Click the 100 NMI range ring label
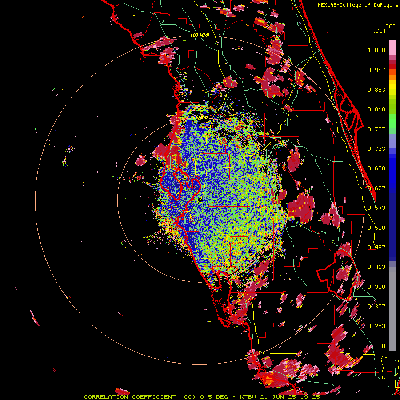Screen dimensions: 400x400 point(200,35)
